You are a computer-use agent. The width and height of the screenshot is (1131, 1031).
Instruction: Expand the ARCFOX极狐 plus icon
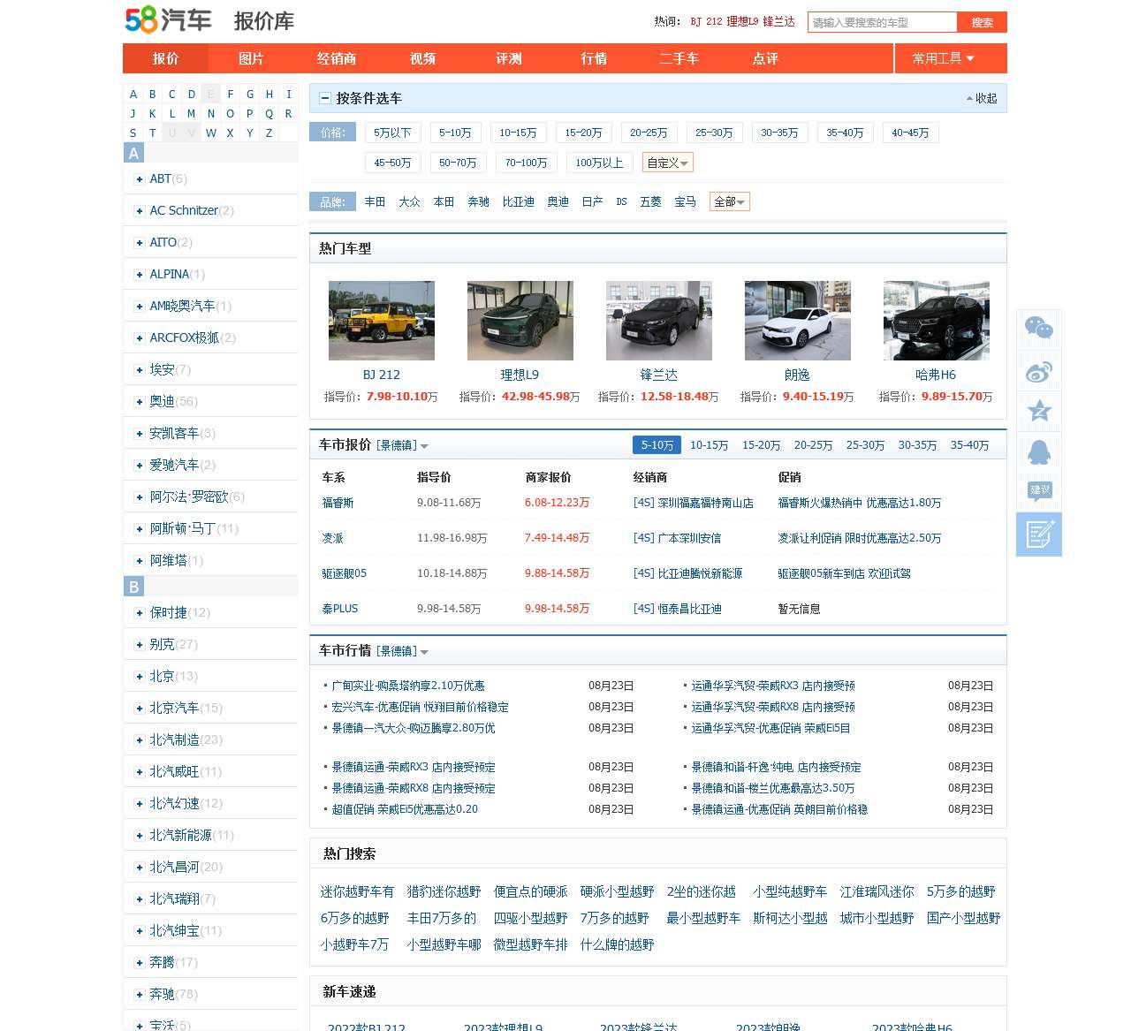pos(139,337)
